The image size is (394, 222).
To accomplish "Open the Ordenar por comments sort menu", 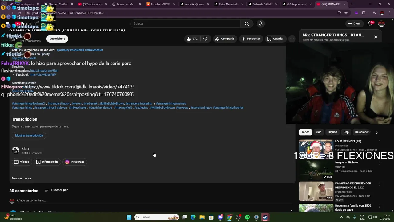I will (56, 190).
